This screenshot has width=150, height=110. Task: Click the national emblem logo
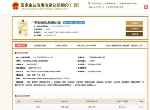(15, 6)
